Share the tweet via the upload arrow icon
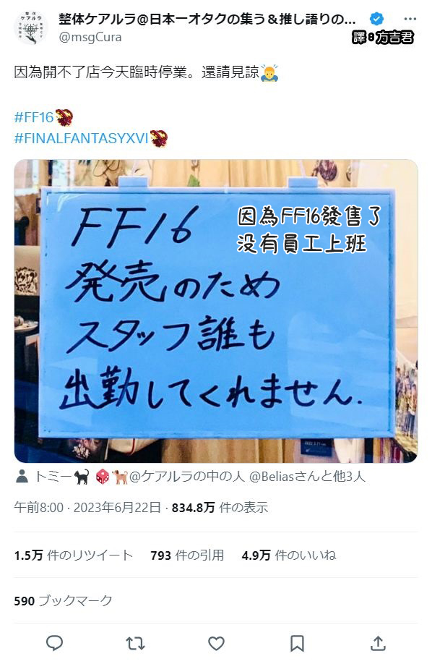 point(378,643)
